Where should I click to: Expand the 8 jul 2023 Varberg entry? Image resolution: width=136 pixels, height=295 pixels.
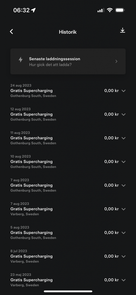pyautogui.click(x=124, y=256)
